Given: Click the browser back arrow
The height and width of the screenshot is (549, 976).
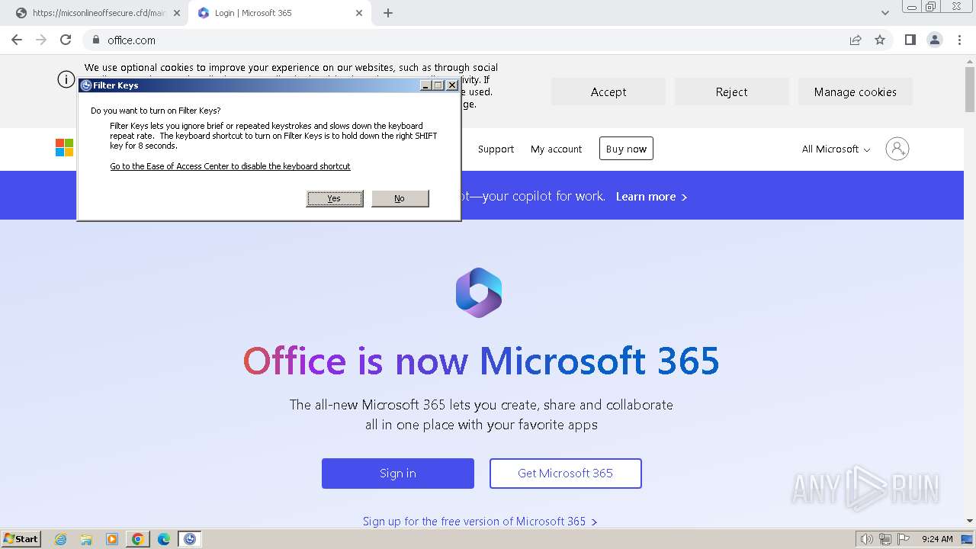Looking at the screenshot, I should click(17, 40).
